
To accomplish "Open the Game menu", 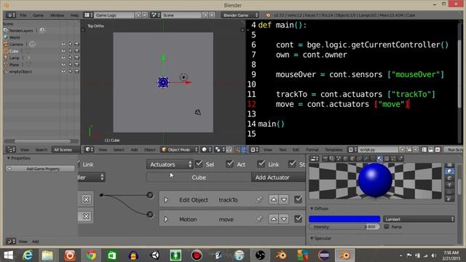I will 38,15.
